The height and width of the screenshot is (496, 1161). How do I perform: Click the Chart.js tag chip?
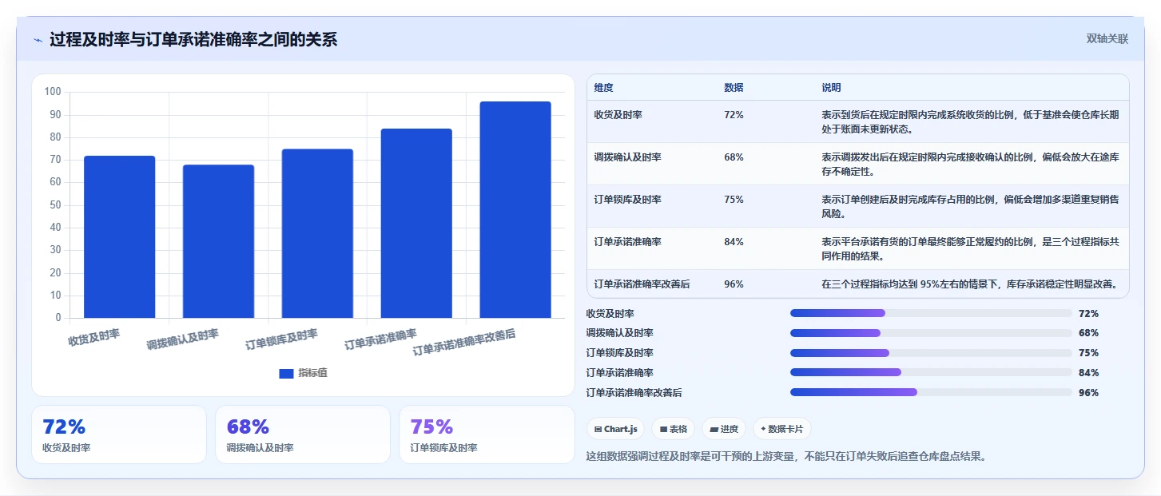point(615,429)
